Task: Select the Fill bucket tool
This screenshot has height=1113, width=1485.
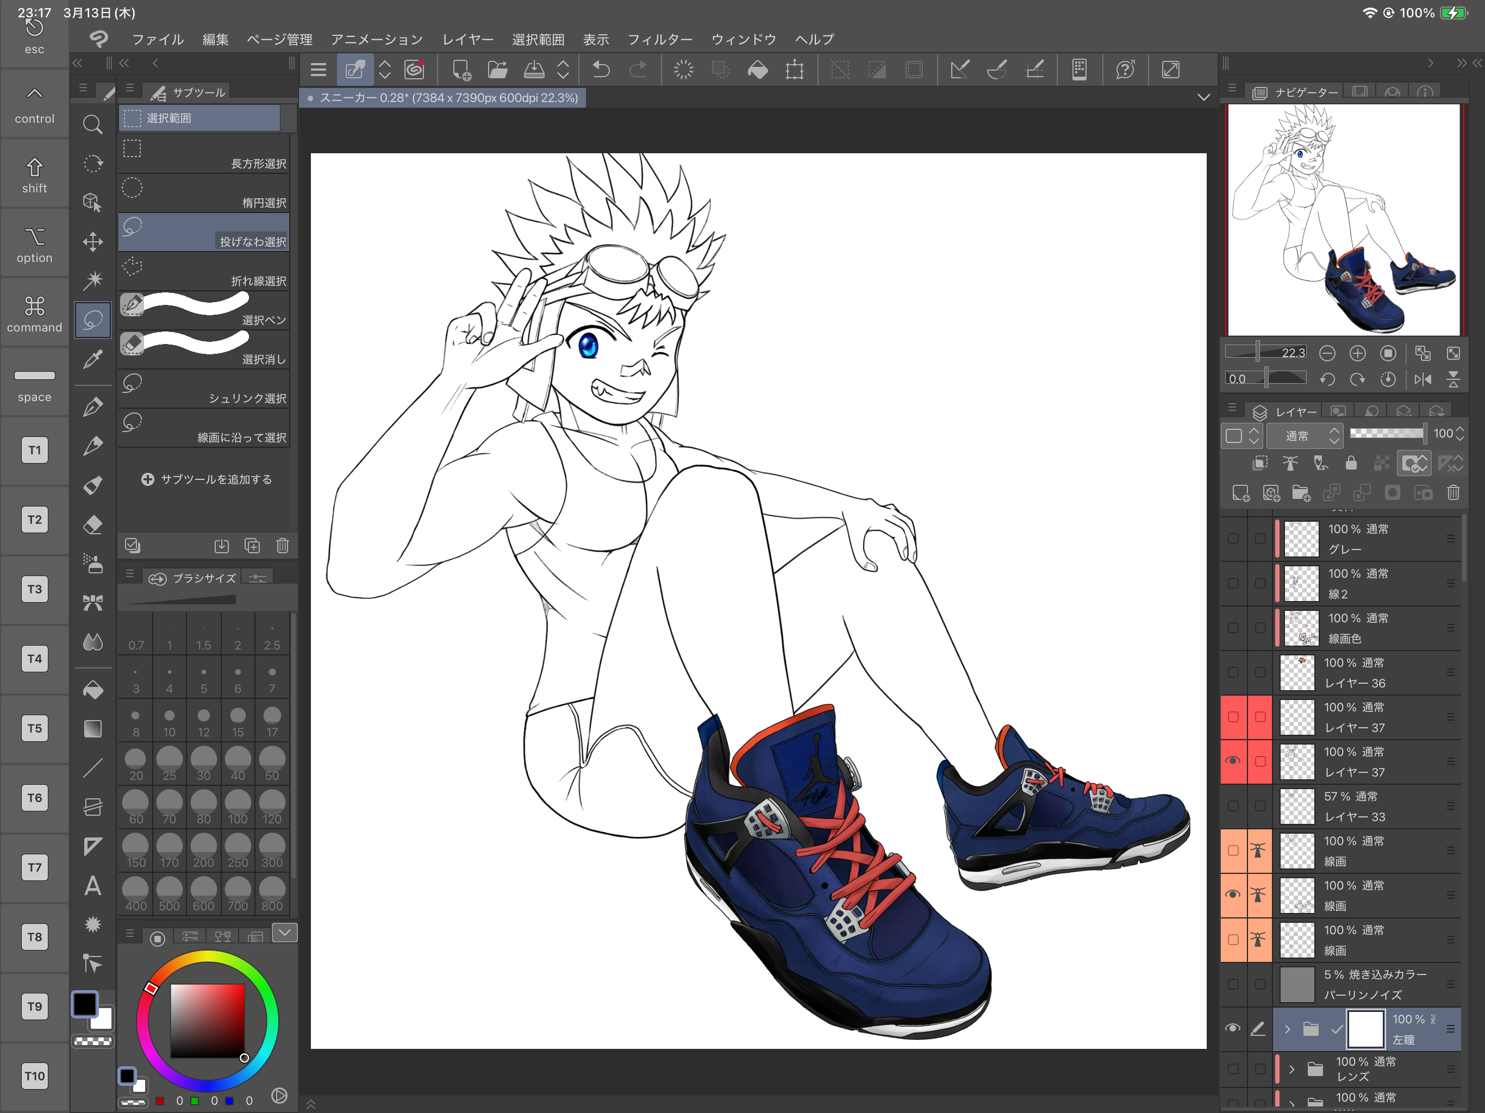Action: pyautogui.click(x=92, y=690)
